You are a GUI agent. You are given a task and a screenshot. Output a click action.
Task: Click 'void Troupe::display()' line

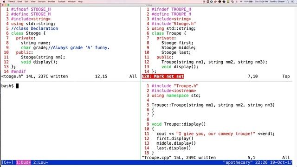[x=179, y=124]
